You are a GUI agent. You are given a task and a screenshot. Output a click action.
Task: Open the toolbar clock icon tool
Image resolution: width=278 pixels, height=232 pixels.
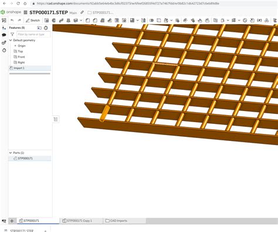245,21
